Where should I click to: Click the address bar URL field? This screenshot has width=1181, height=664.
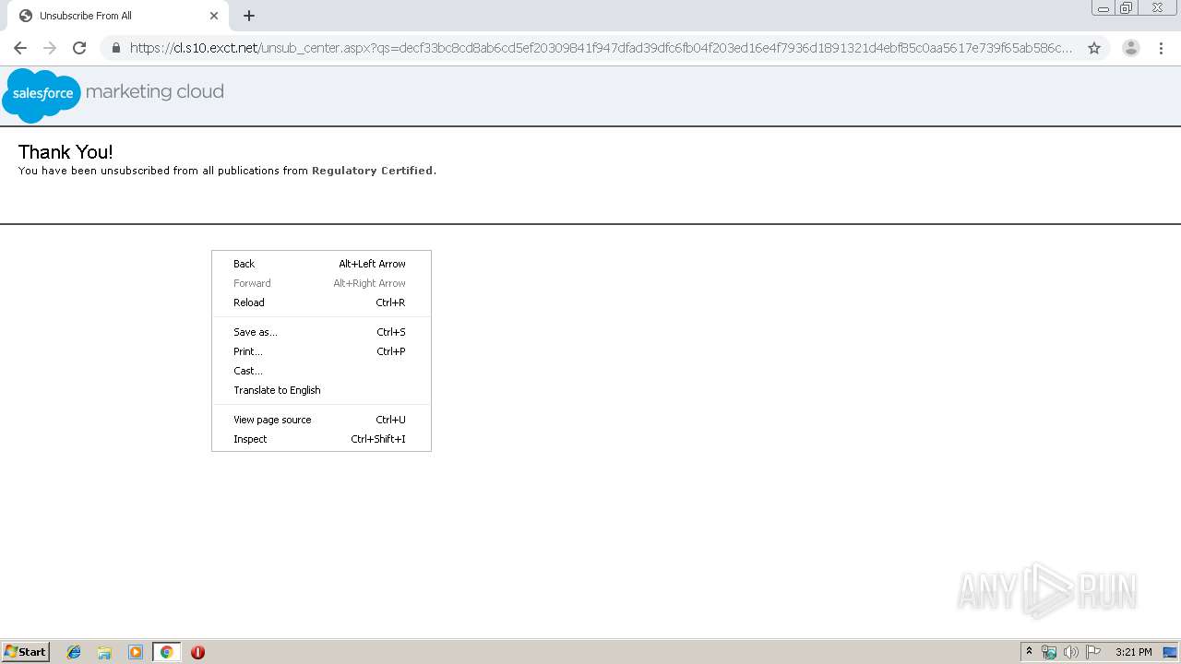click(601, 48)
